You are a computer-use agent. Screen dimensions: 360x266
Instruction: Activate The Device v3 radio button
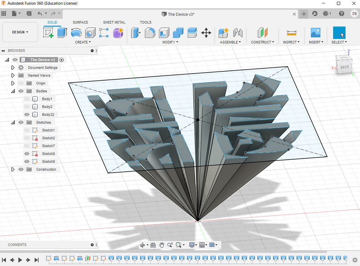coord(62,60)
